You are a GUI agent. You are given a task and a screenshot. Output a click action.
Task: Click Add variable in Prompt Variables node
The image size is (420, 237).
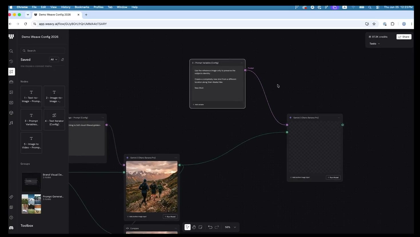198,105
